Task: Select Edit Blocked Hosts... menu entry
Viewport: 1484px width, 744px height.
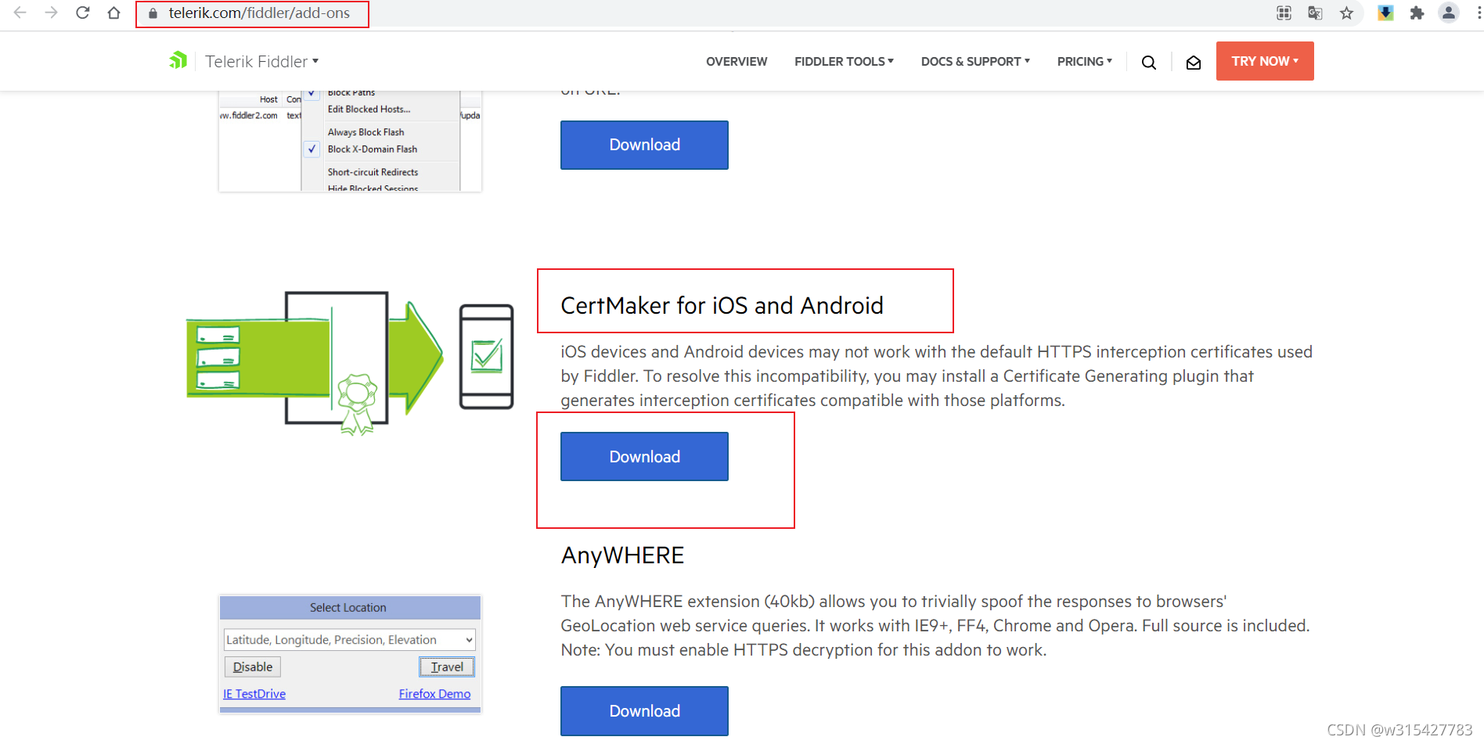Action: point(369,110)
